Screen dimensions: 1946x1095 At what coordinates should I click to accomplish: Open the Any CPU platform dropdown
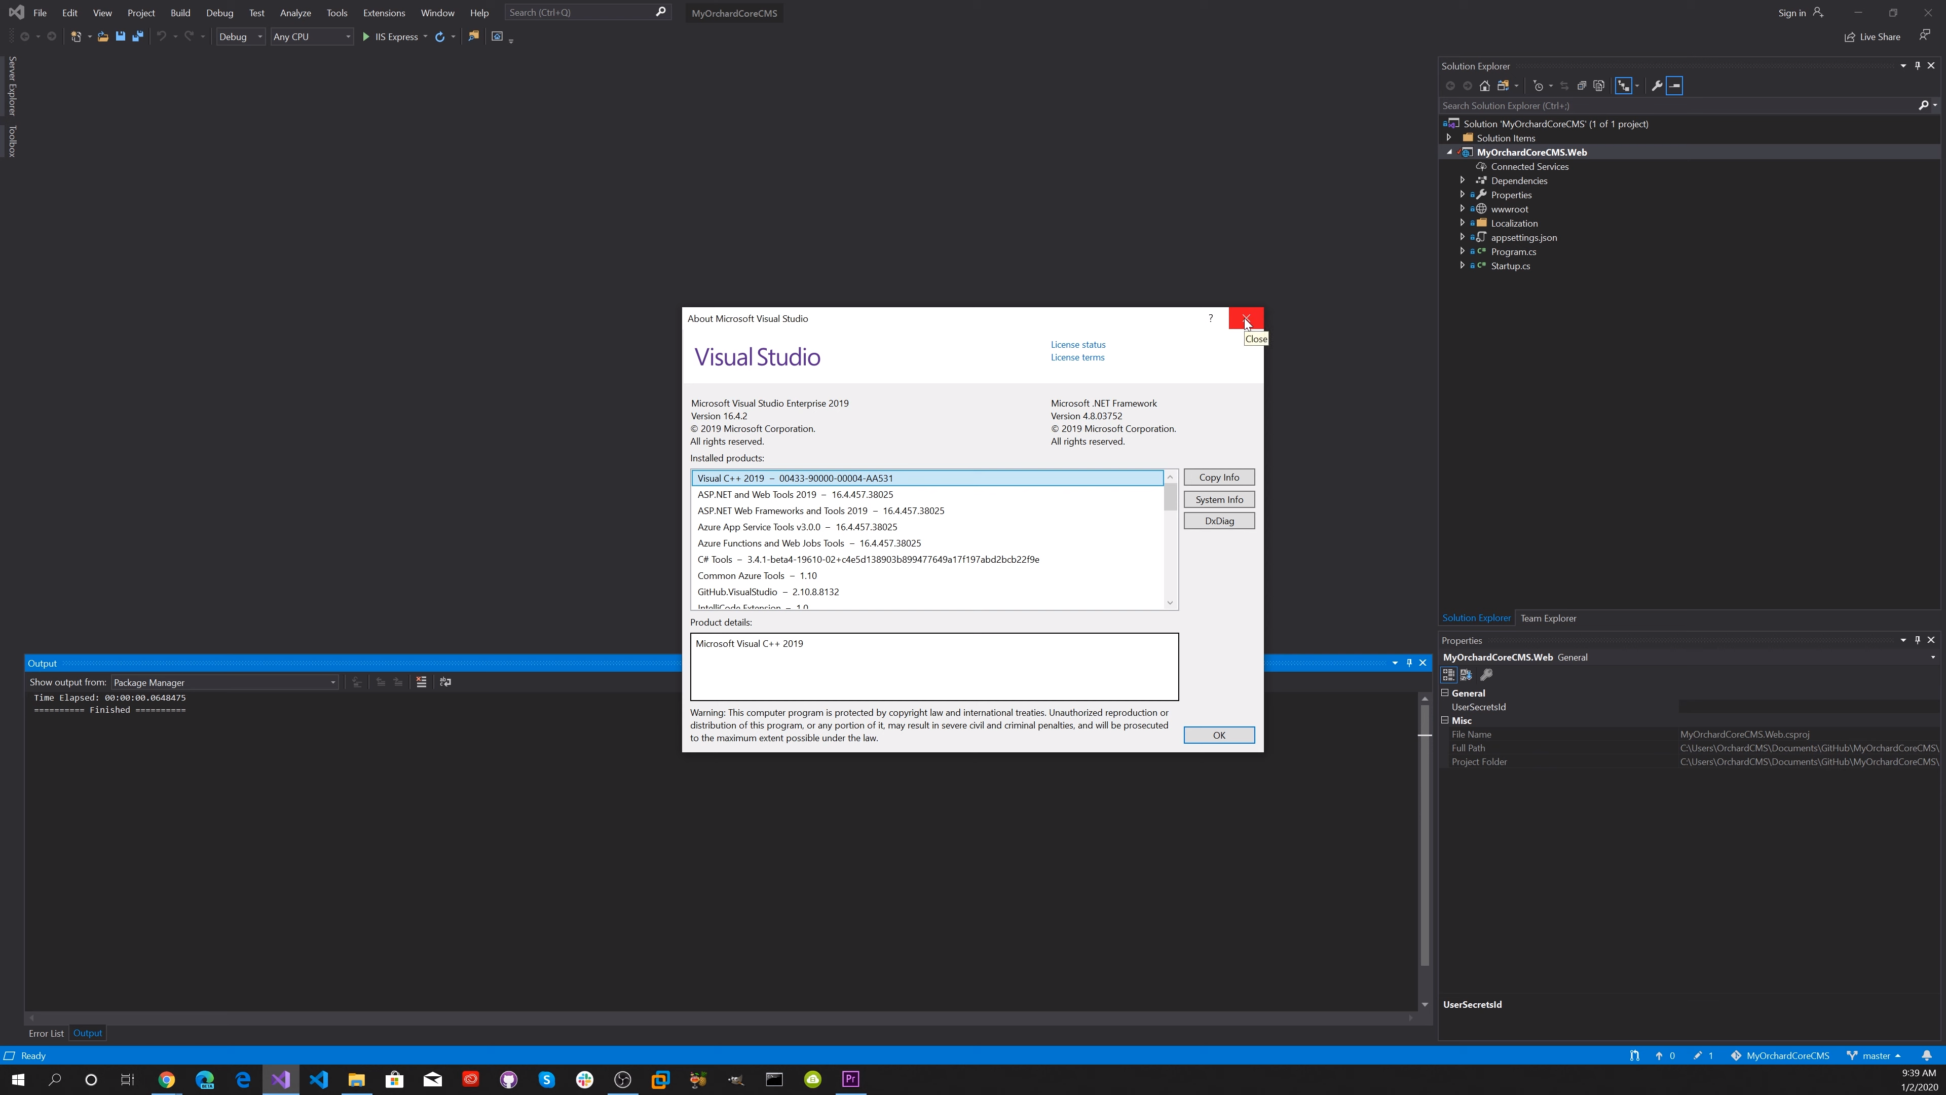click(312, 36)
